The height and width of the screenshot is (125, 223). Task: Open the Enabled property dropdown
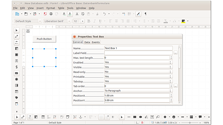click(x=171, y=62)
